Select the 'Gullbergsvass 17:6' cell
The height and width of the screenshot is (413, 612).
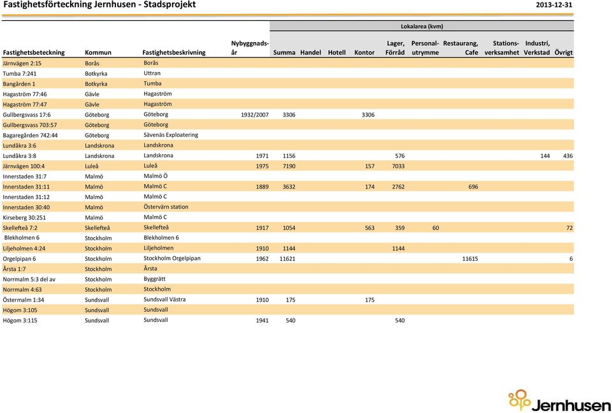(27, 115)
